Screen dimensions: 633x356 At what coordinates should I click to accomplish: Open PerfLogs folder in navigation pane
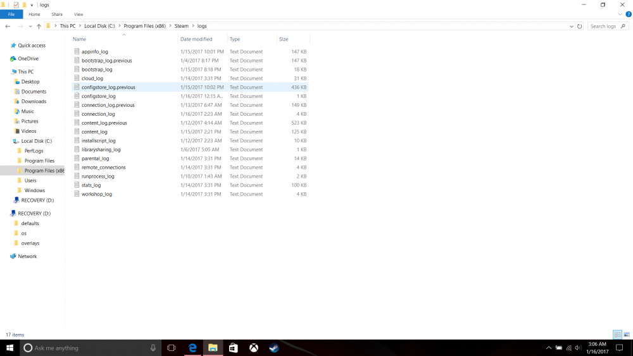[34, 150]
